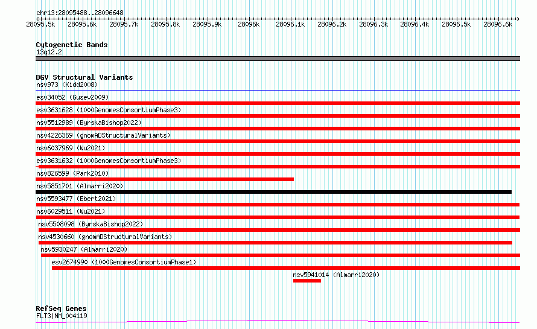Click the nsv5941014 (Almarri2020) text label
Screen dimensions: 537x329
point(336,275)
